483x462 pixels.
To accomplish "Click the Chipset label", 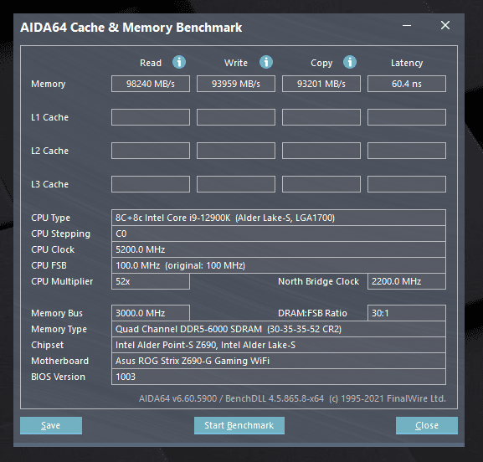I will (48, 346).
